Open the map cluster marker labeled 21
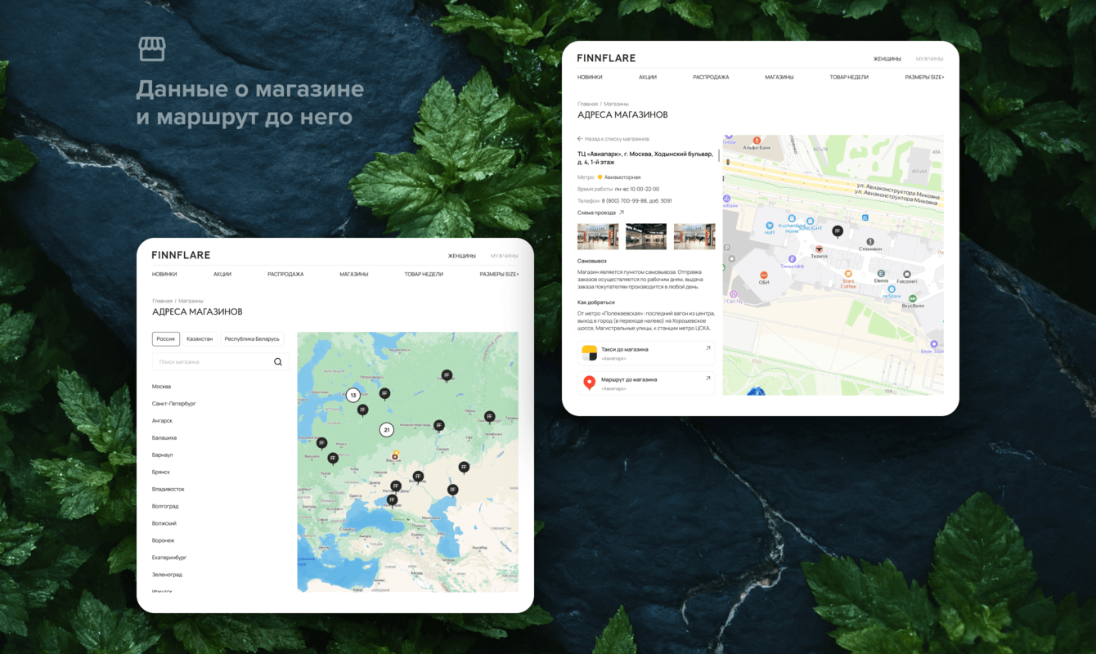The width and height of the screenshot is (1096, 654). tap(387, 429)
